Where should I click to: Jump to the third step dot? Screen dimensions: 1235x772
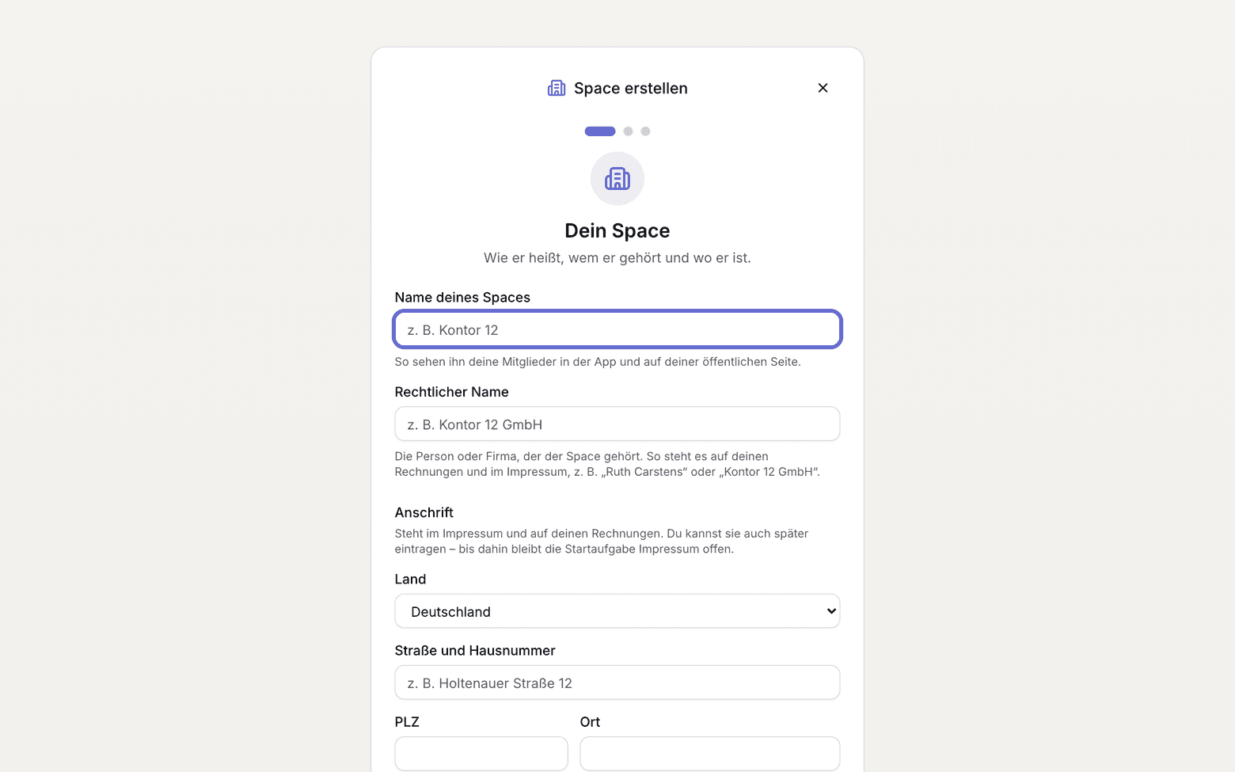[x=645, y=131]
